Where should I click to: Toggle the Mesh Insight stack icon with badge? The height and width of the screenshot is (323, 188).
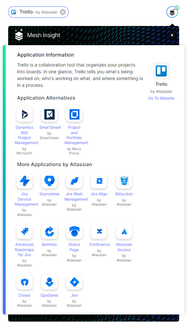pyautogui.click(x=172, y=12)
